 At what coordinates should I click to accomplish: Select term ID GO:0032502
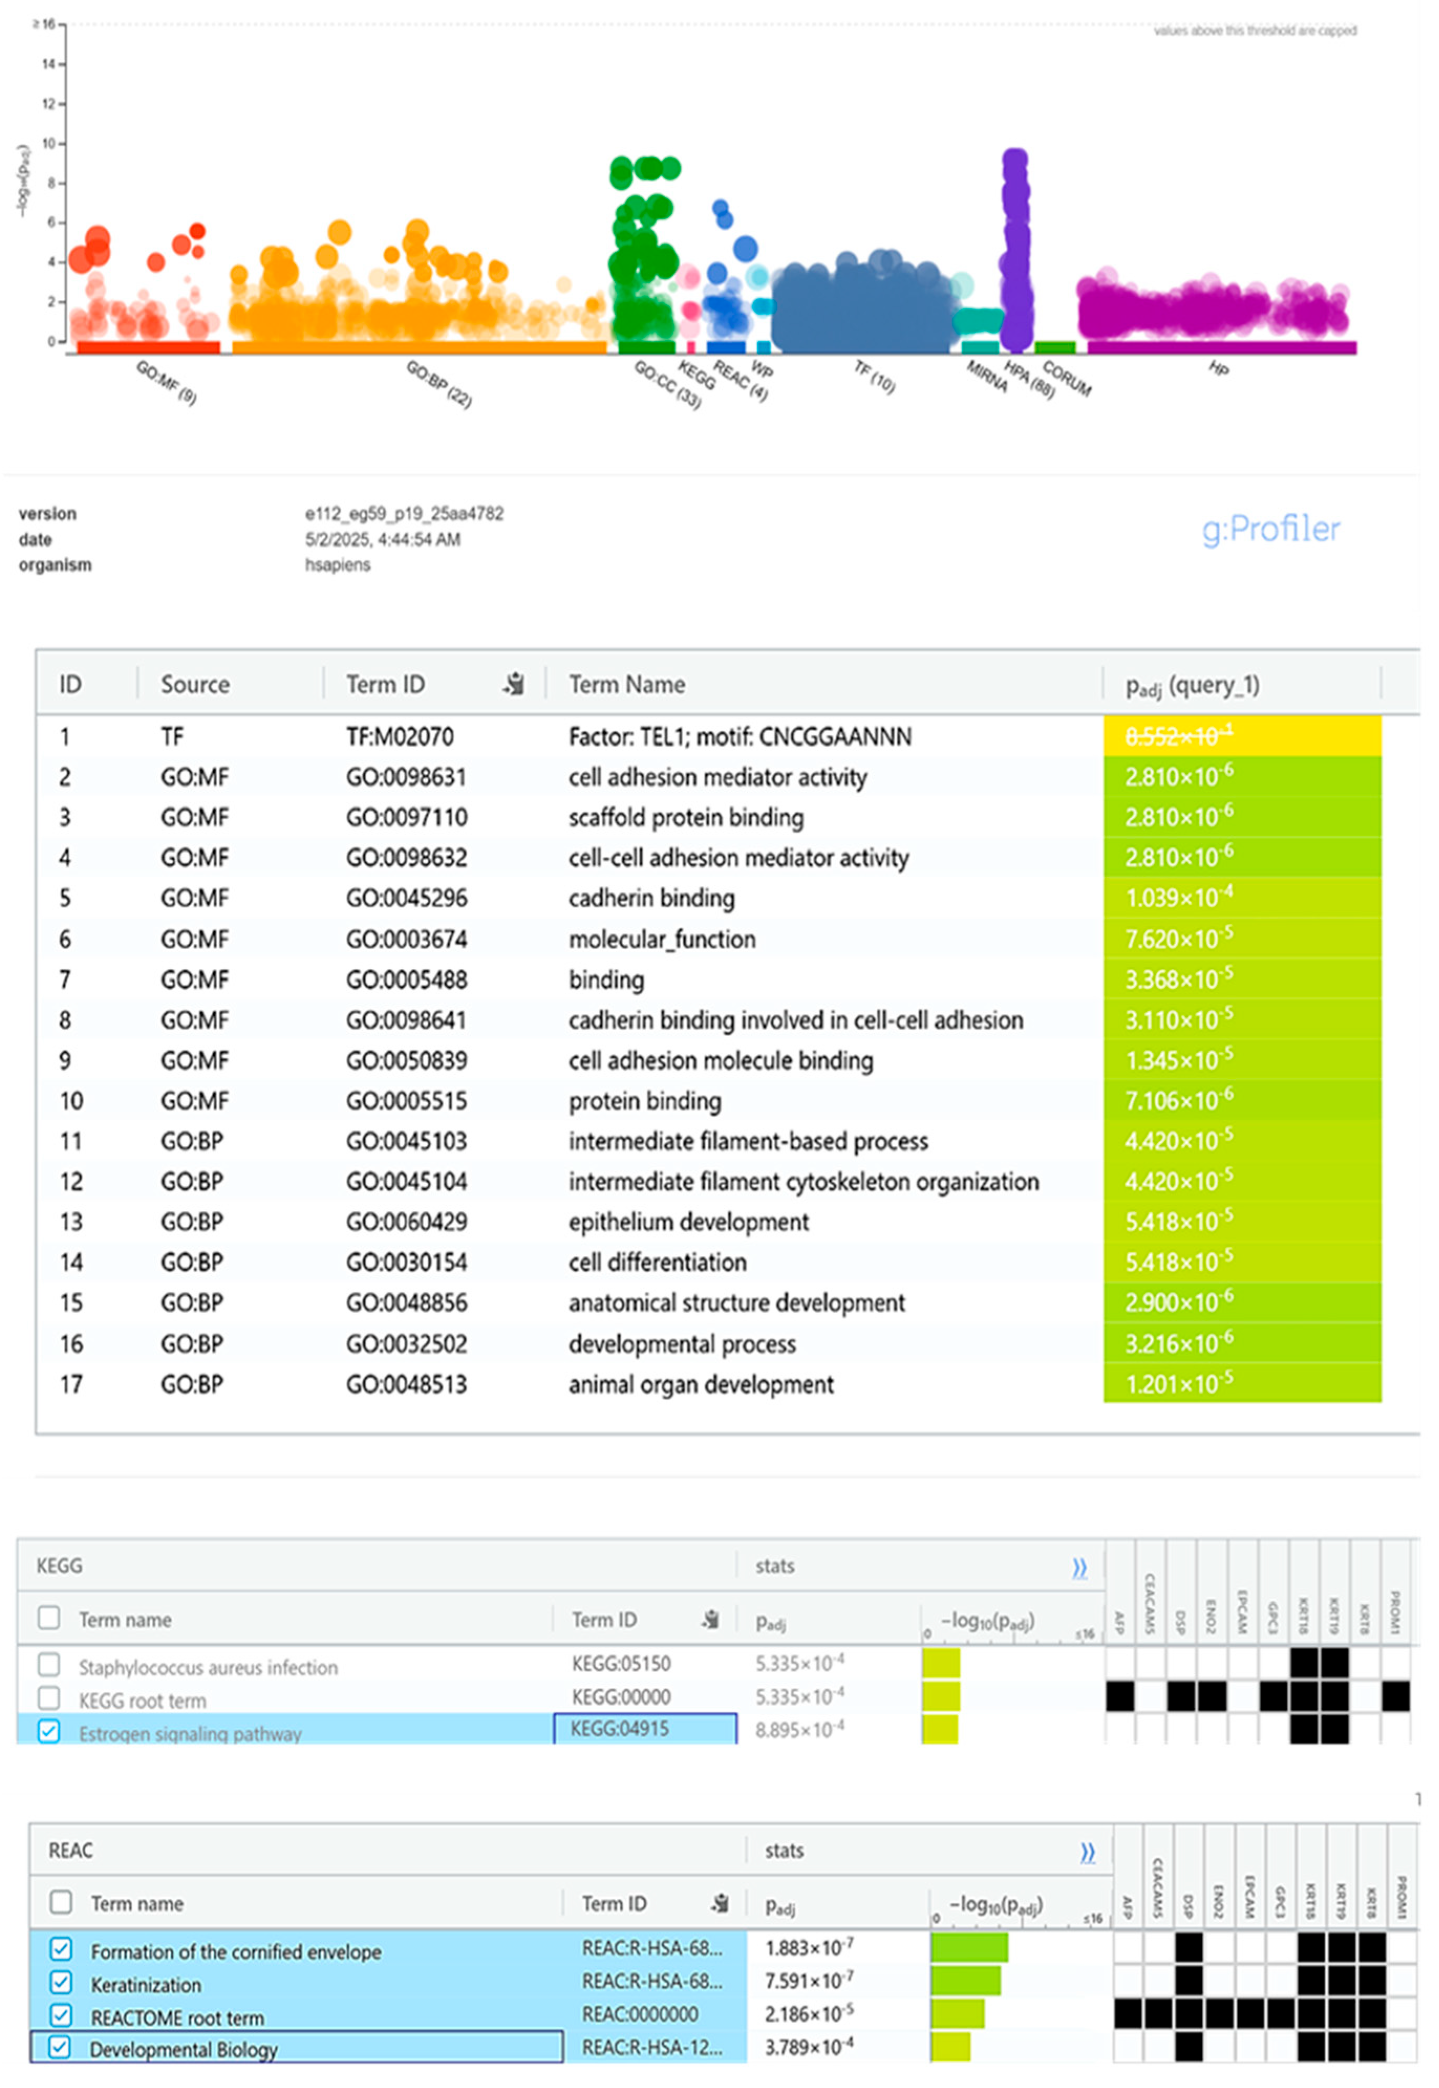pos(406,1344)
